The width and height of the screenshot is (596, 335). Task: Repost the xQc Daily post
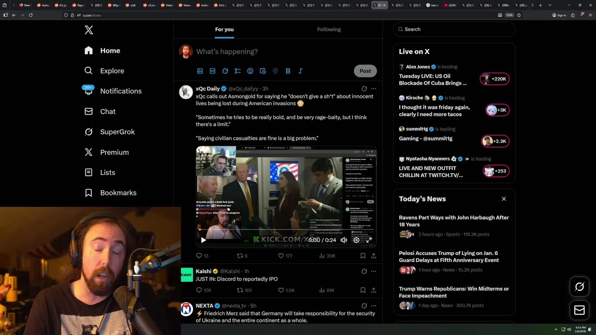coord(242,255)
